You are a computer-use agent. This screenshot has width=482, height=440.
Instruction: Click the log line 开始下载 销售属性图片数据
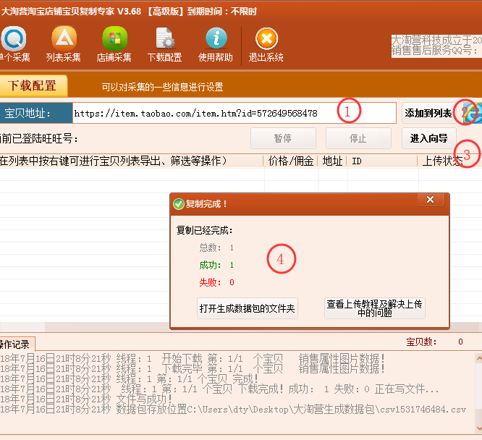[193, 358]
